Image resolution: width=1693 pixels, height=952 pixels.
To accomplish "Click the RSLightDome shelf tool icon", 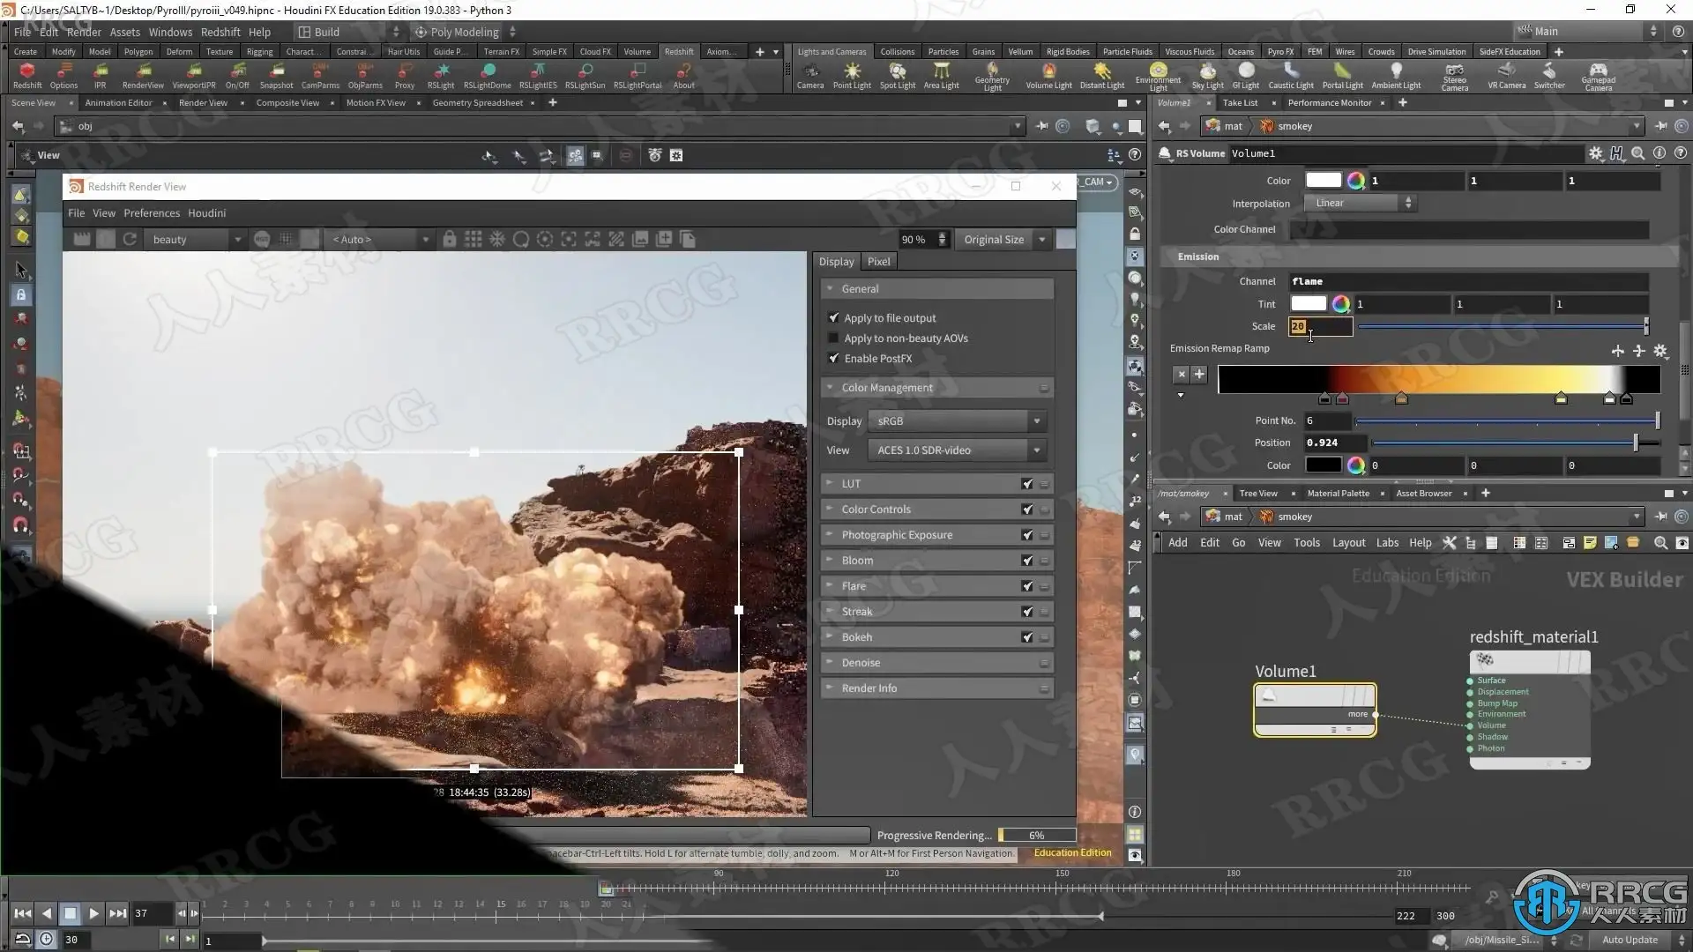I will click(x=488, y=72).
